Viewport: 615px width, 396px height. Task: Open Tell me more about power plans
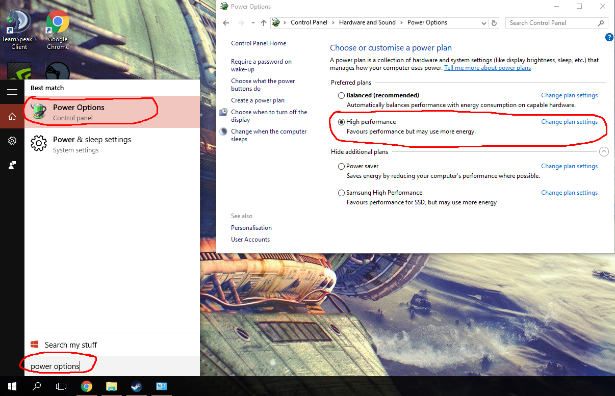488,68
